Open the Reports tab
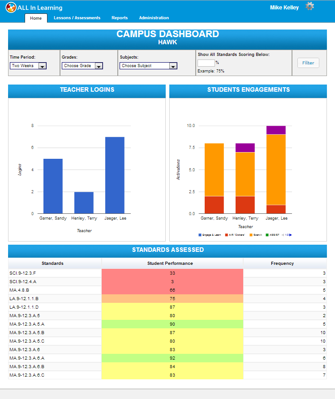Viewport: 335px width, 399px height. [120, 18]
